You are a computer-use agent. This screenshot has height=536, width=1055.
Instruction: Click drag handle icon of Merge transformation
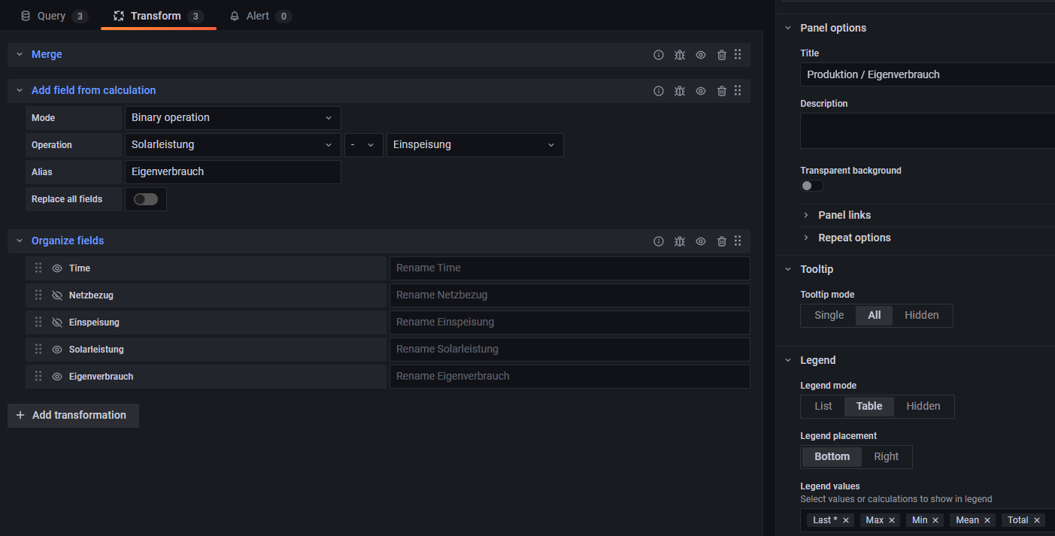(738, 55)
